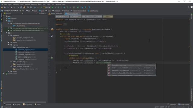Open the app run configuration dropdown
193x108 pixels.
coord(47,7)
